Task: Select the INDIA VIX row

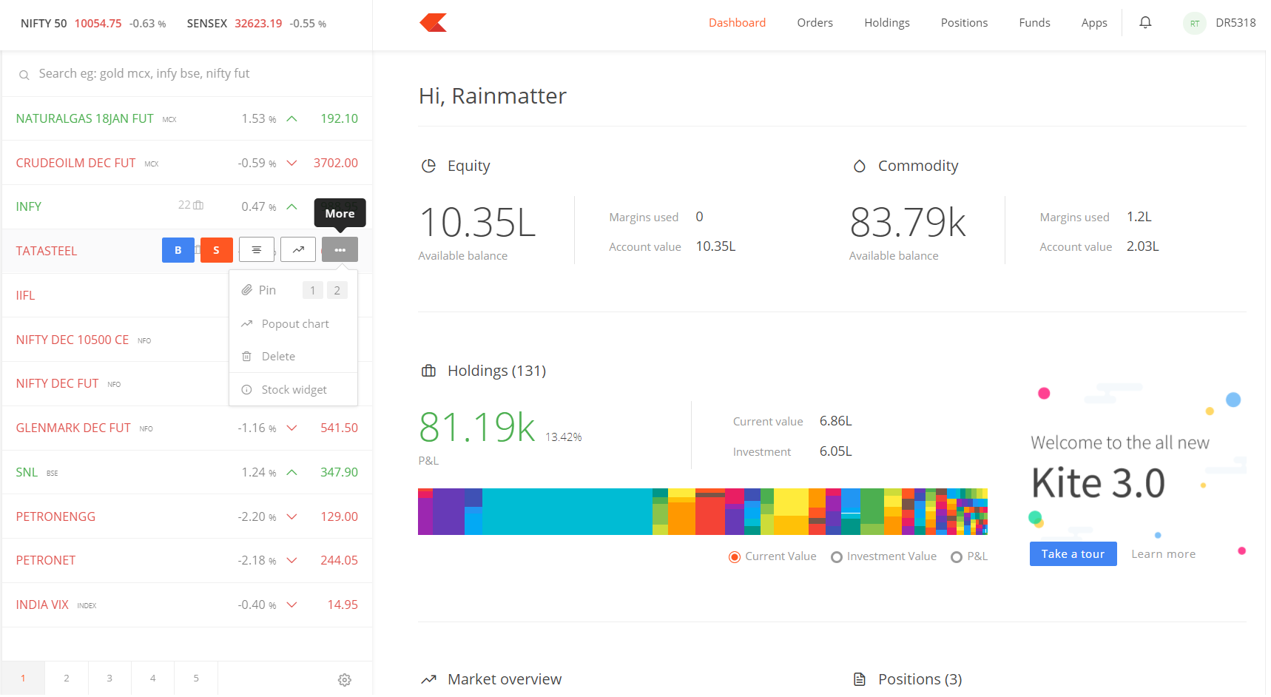Action: click(188, 606)
